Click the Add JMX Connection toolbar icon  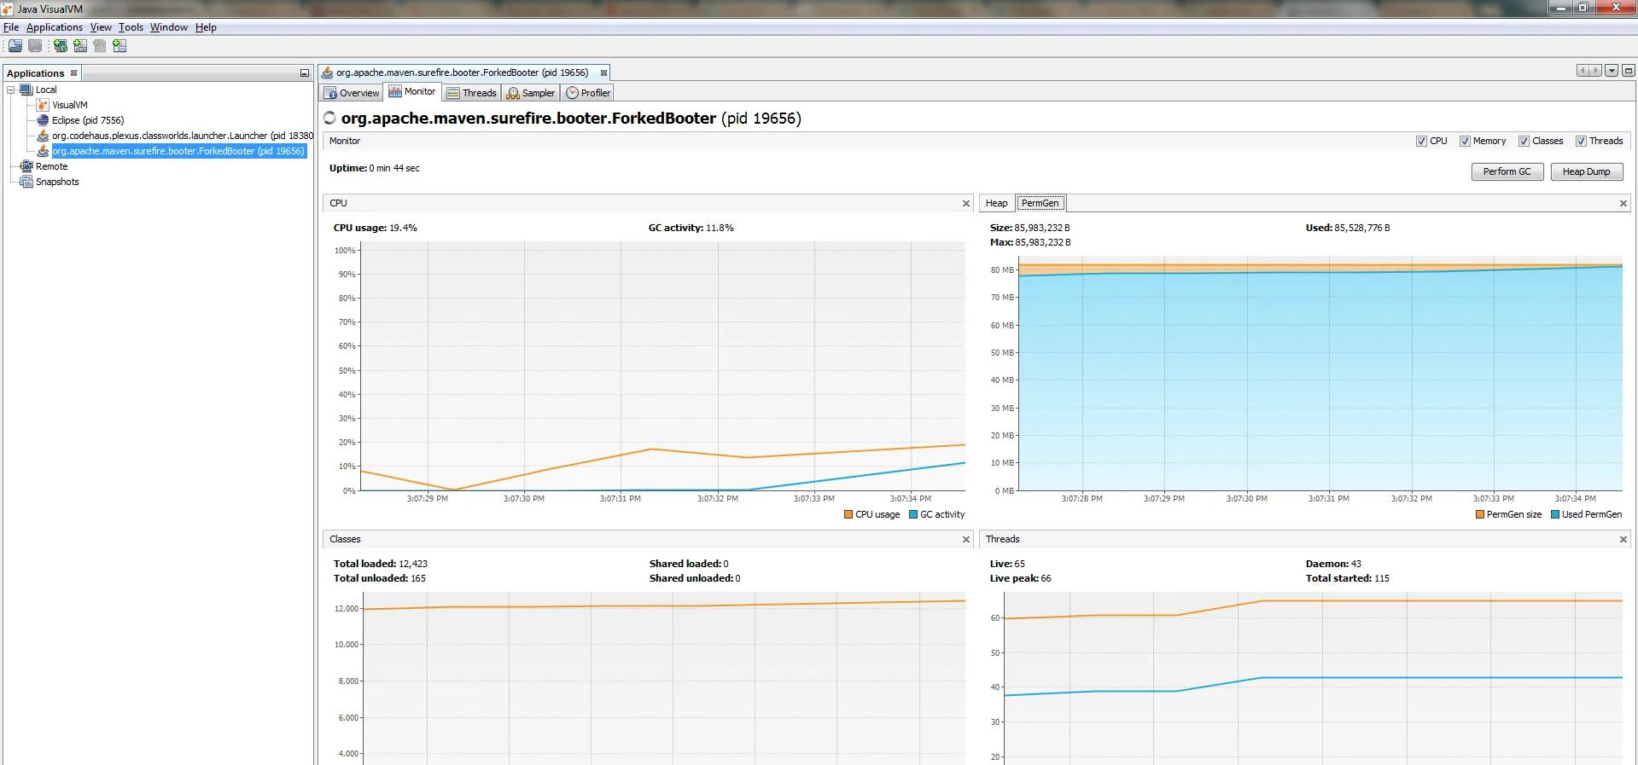click(80, 45)
